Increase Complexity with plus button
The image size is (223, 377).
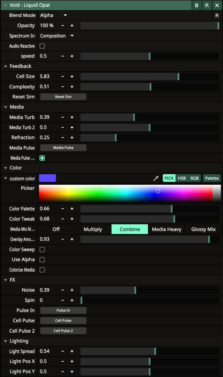click(72, 87)
